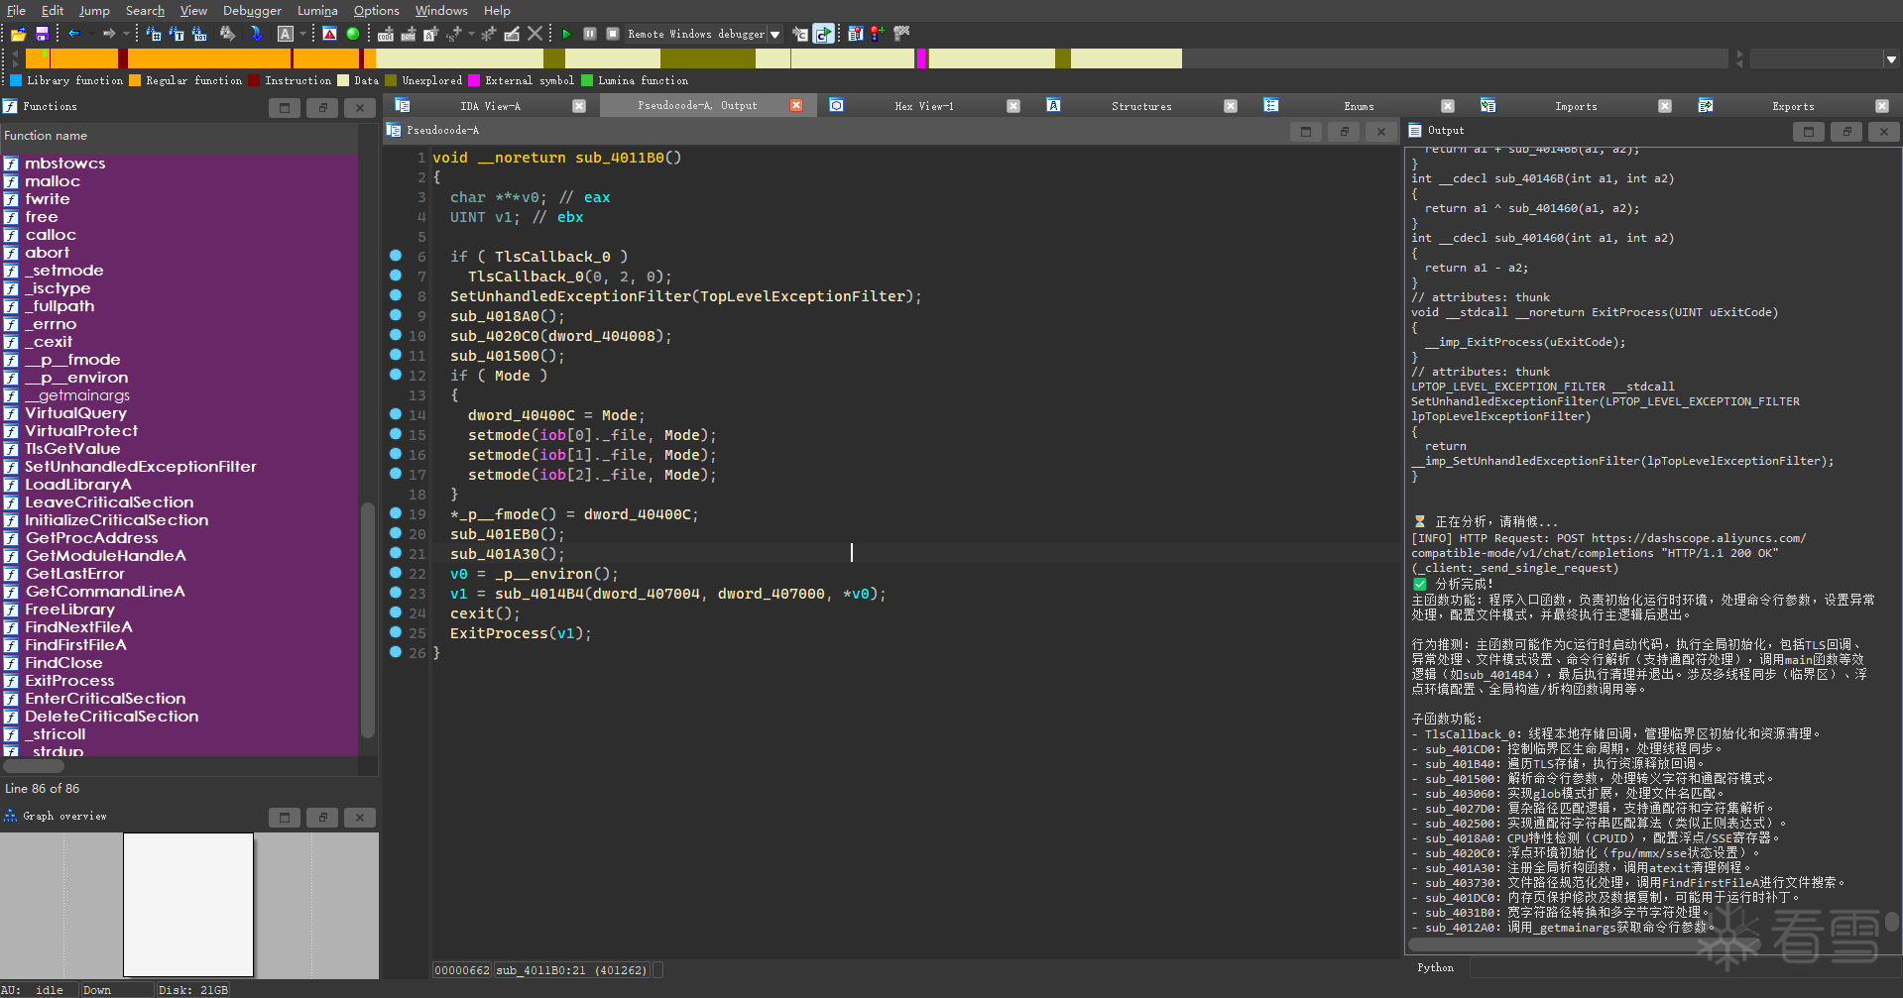Viewport: 1903px width, 998px height.
Task: Jump back with the blue left arrow
Action: [x=74, y=34]
